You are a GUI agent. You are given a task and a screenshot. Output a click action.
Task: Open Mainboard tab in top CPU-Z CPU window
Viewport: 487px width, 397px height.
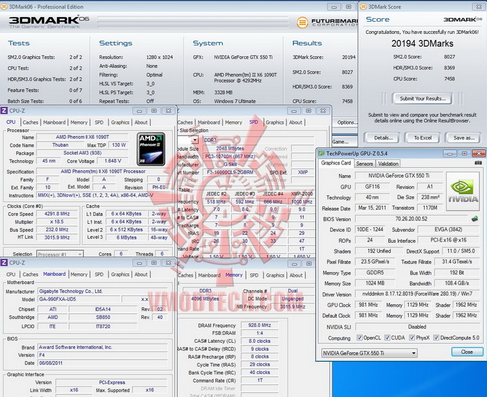point(54,122)
